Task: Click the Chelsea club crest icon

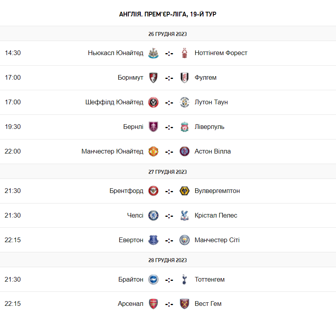Action: coord(153,216)
